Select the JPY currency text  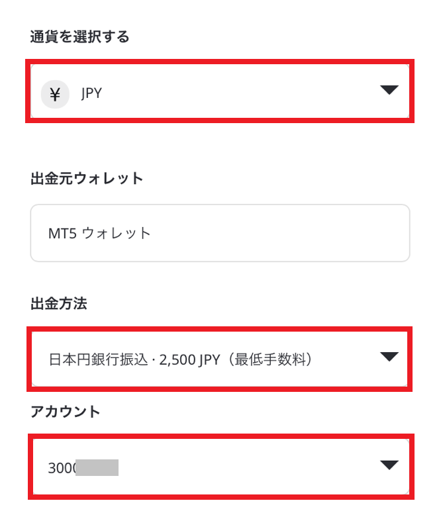(x=91, y=93)
